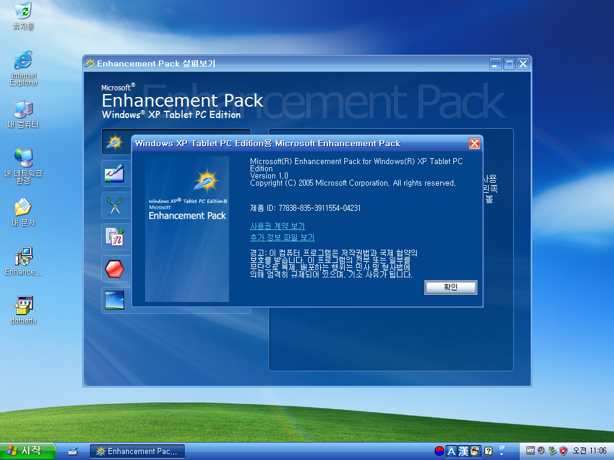Click the 제품 ID text line
614x460 pixels.
point(305,208)
